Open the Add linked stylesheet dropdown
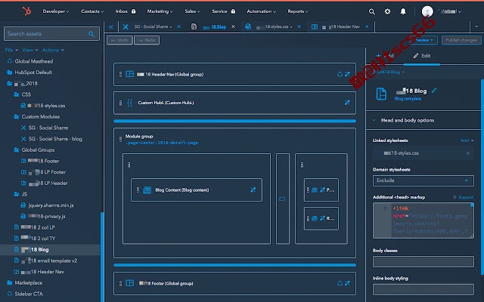484x302 pixels. tap(467, 140)
